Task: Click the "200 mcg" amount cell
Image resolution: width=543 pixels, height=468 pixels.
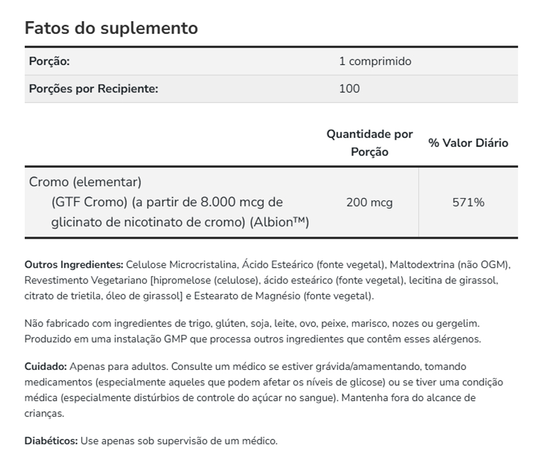Action: coord(369,202)
